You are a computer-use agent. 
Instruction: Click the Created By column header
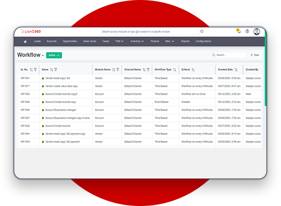pos(252,69)
